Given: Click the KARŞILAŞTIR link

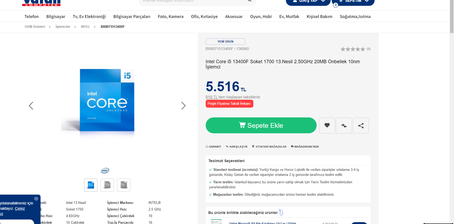Looking at the screenshot, I should 237,147.
